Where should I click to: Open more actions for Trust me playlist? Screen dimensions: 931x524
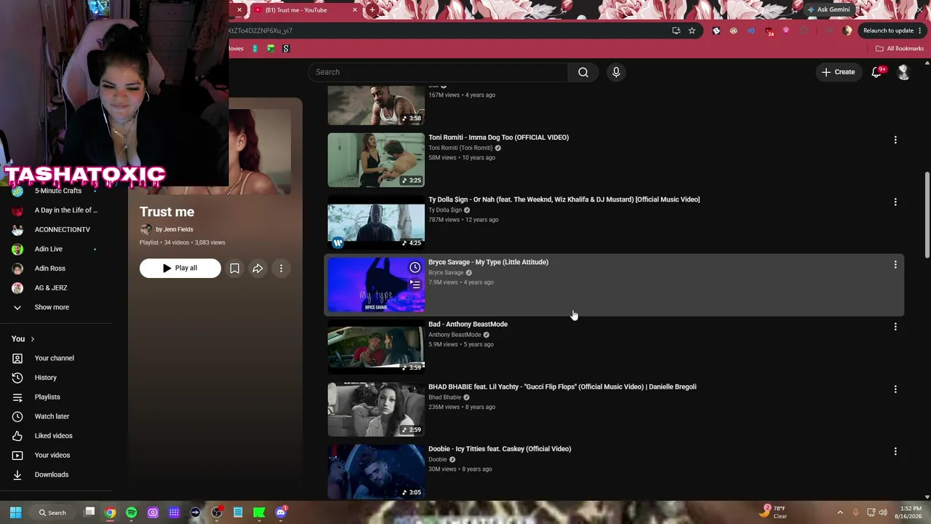pos(281,269)
